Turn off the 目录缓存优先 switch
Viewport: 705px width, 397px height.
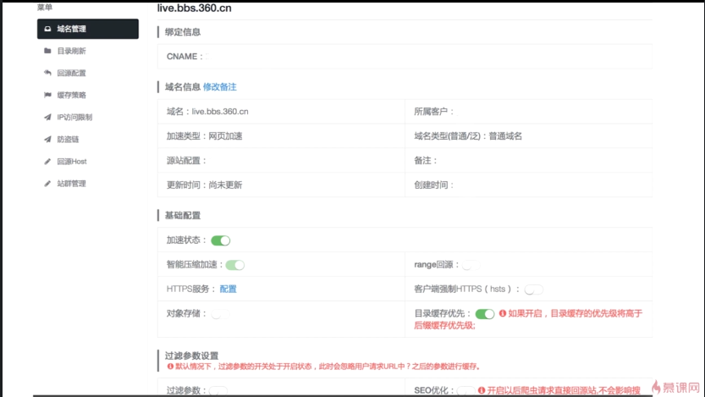pos(485,314)
